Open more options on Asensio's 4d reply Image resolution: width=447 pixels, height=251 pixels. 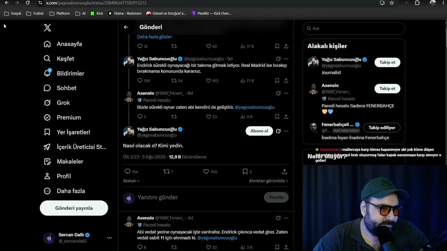pyautogui.click(x=286, y=218)
